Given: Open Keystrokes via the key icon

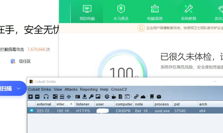Looking at the screenshot, I should click(91, 97).
